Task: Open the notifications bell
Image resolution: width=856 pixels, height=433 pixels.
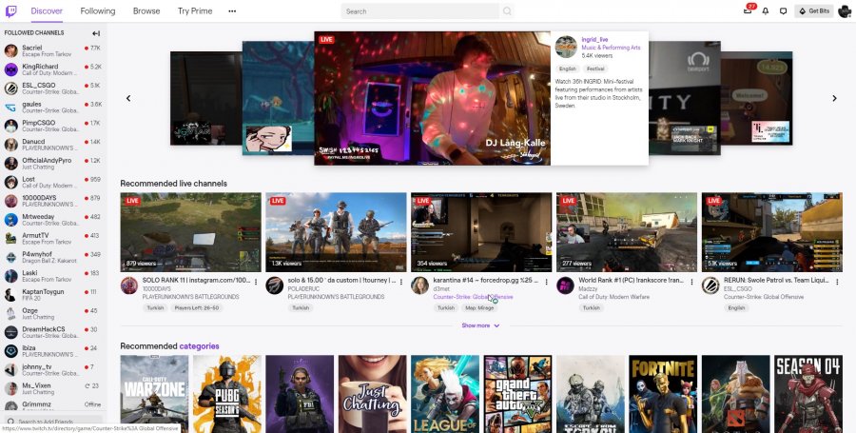Action: (766, 10)
